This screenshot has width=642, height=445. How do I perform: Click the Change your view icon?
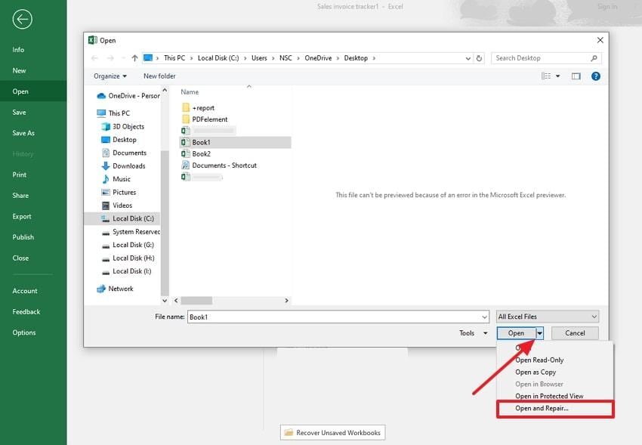546,76
